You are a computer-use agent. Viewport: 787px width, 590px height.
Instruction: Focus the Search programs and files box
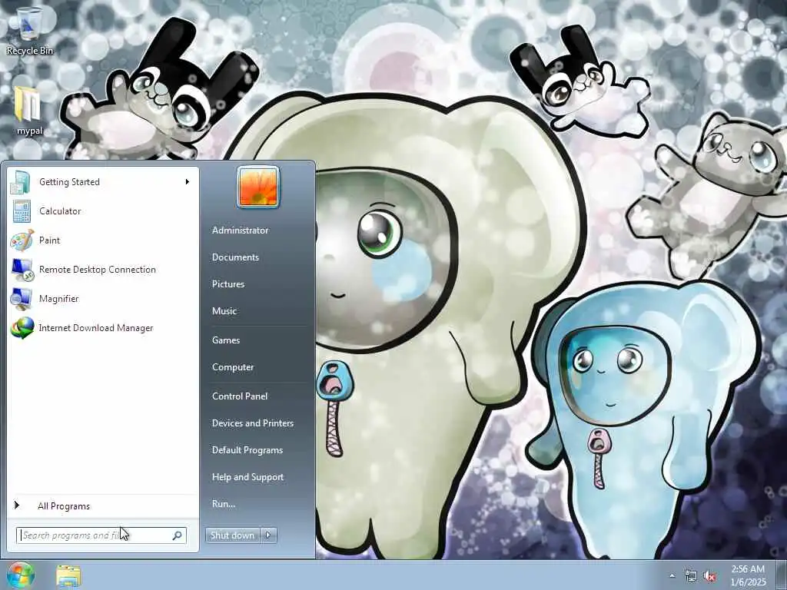pos(101,535)
